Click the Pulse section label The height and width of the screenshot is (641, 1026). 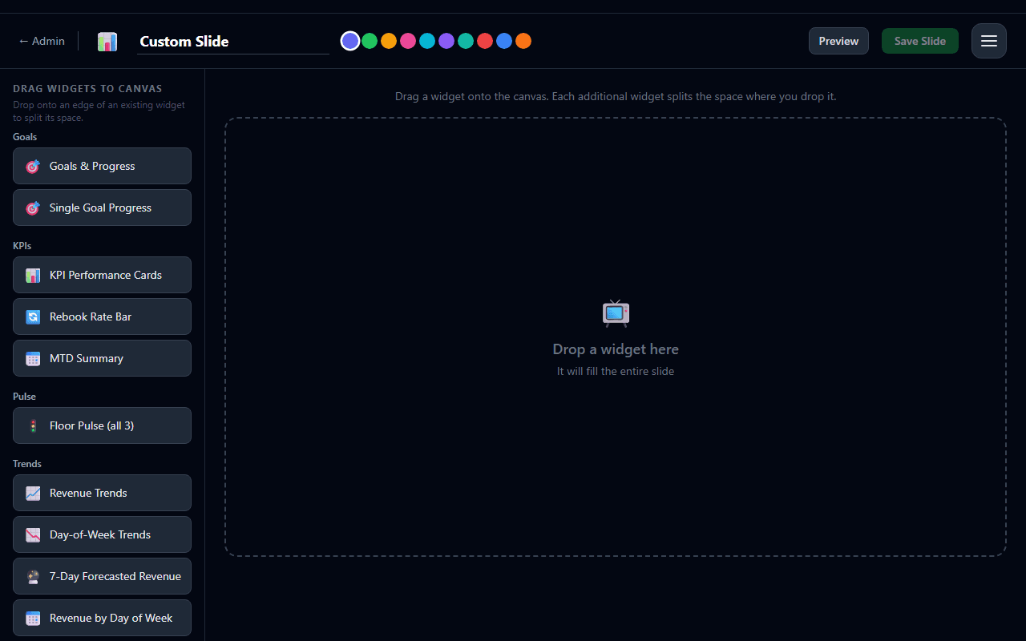point(24,397)
